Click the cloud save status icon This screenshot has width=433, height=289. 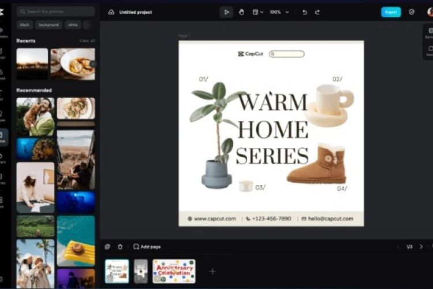tap(111, 12)
